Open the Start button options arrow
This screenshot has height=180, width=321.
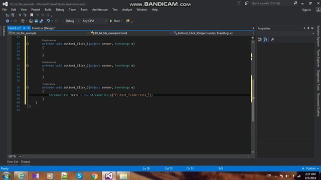(122, 21)
